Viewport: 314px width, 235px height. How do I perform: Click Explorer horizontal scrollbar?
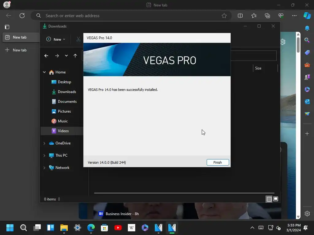pos(184,193)
